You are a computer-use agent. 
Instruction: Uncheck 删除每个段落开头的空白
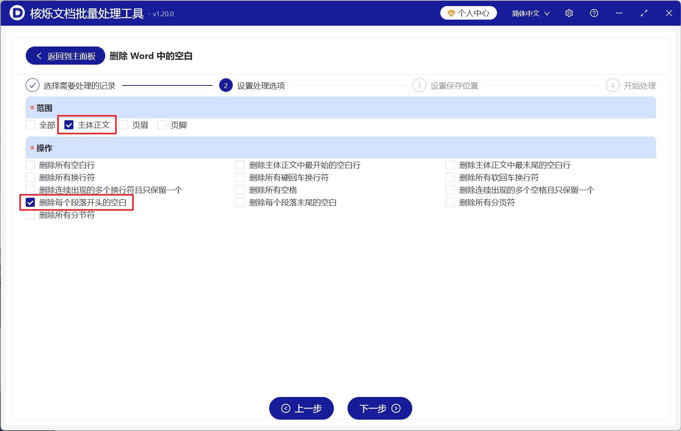(x=30, y=202)
